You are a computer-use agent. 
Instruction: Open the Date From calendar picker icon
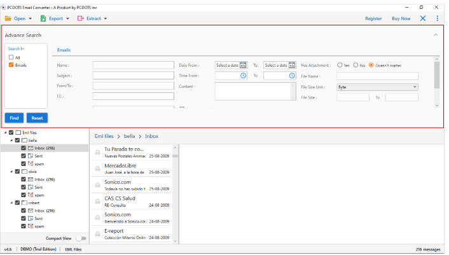tap(243, 65)
